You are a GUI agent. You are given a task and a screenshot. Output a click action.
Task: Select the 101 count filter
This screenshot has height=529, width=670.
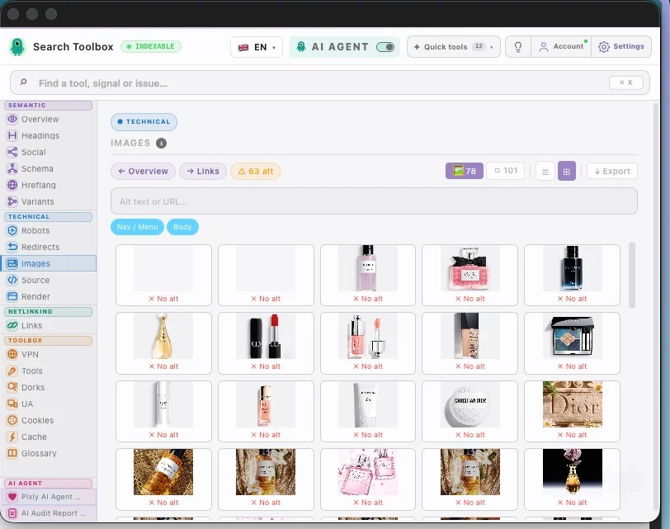[x=506, y=171]
